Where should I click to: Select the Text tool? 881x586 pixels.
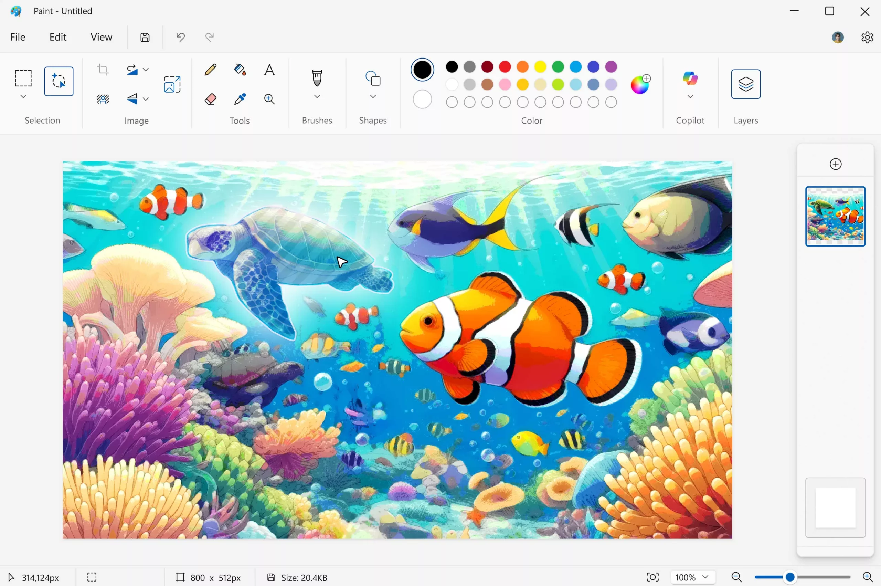pyautogui.click(x=269, y=70)
